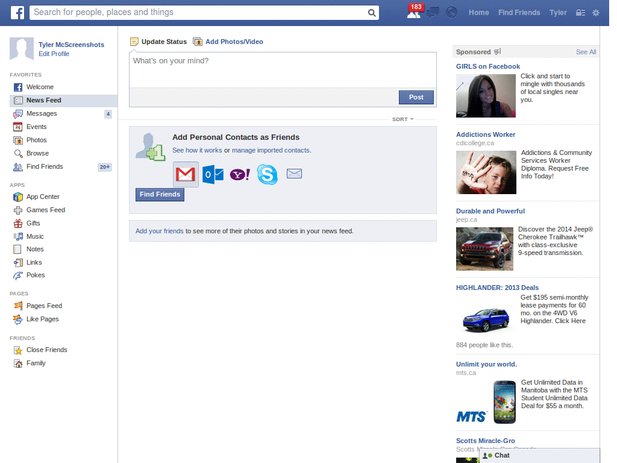Click the Durable and Powerful ad title
The height and width of the screenshot is (463, 617).
(x=490, y=212)
